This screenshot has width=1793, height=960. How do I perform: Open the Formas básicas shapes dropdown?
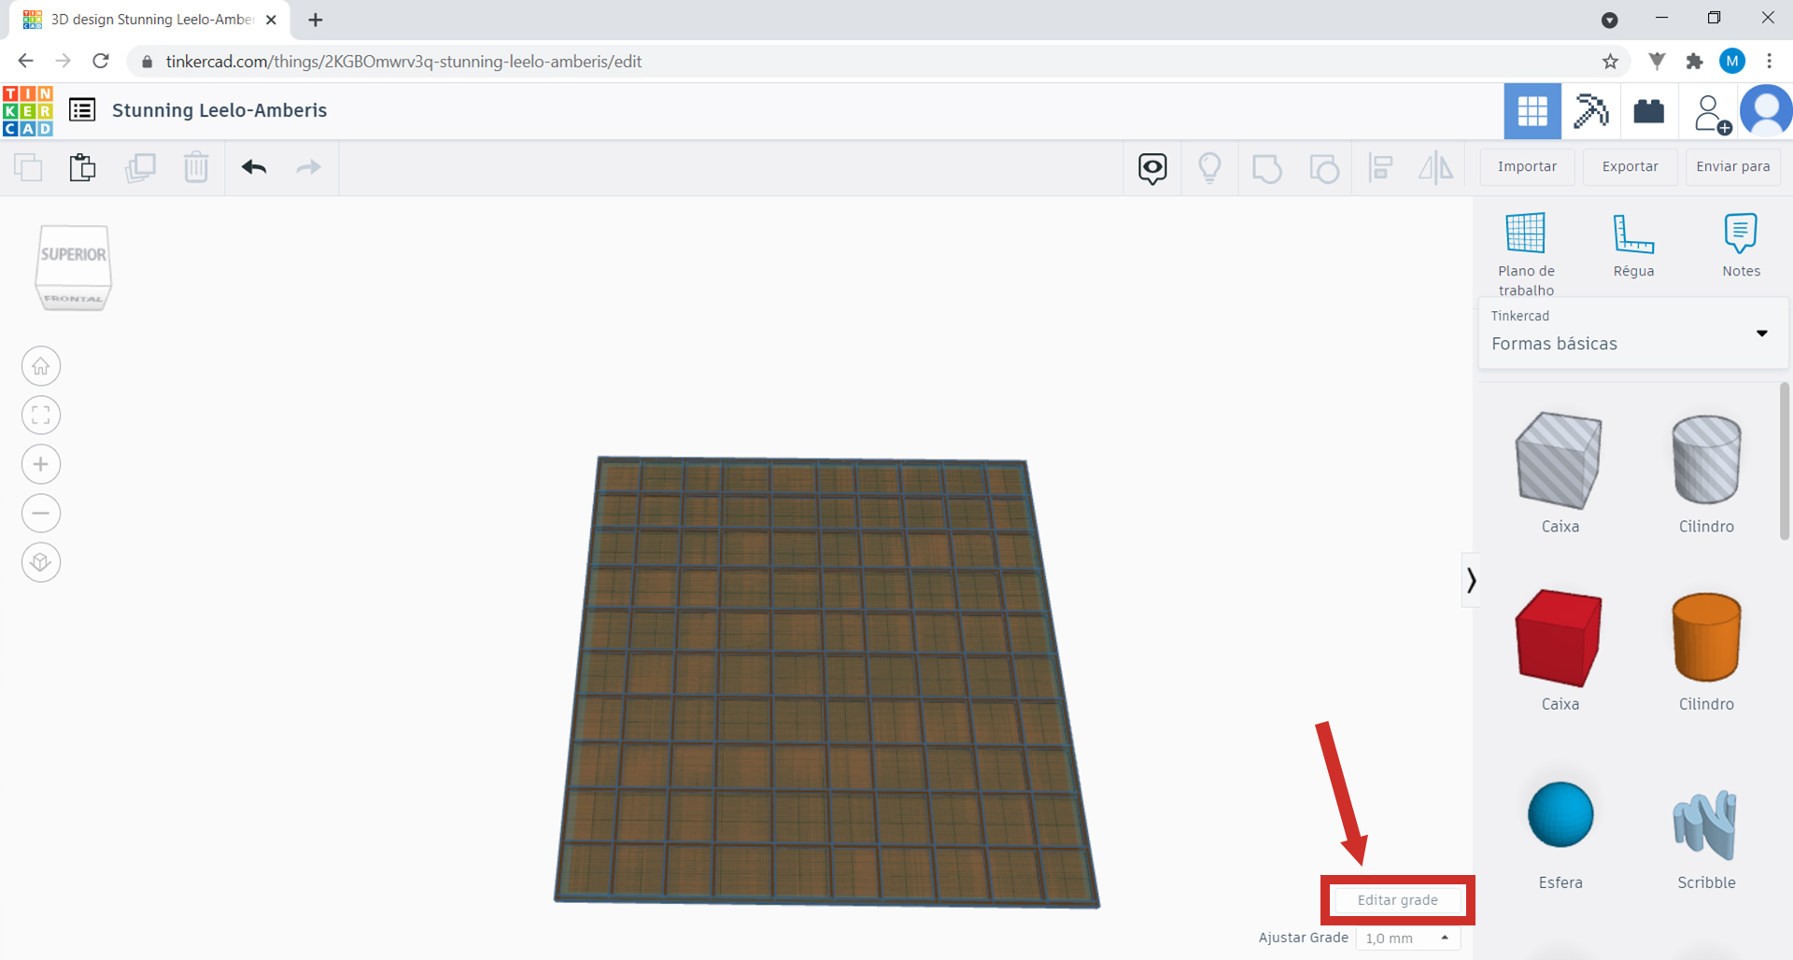tap(1633, 333)
